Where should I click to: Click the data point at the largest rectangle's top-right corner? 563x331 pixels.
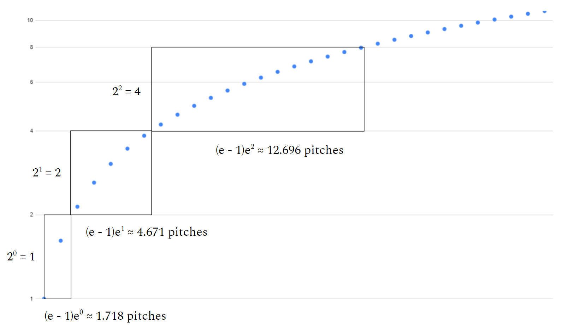[361, 48]
